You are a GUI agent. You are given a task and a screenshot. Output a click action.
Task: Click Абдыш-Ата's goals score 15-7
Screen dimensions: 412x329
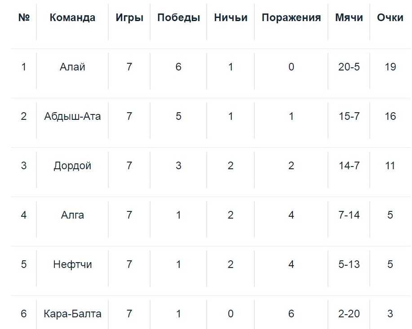349,116
